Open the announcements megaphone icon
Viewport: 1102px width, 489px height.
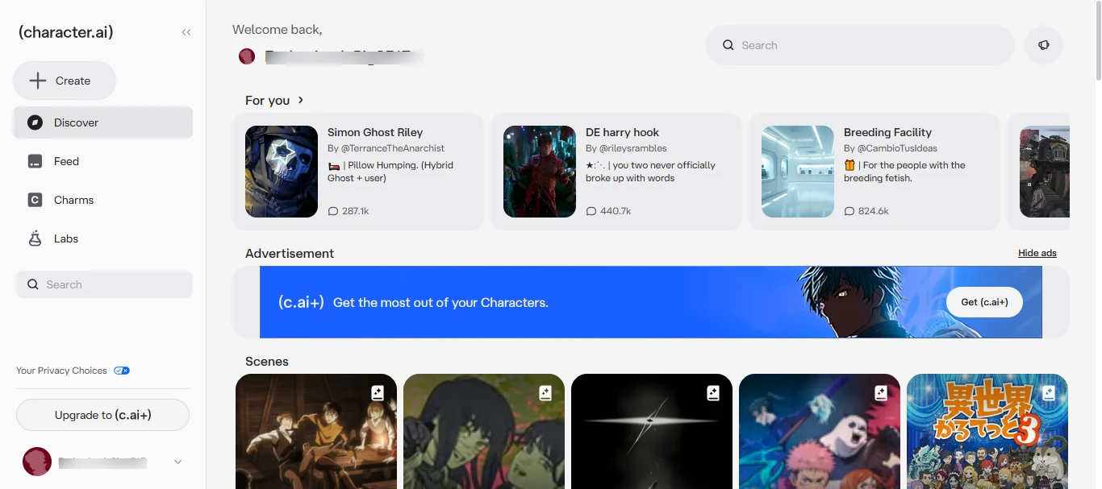1044,45
